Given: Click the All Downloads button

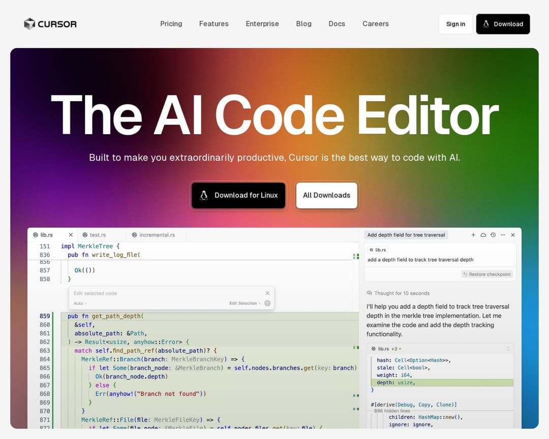Looking at the screenshot, I should pyautogui.click(x=326, y=195).
